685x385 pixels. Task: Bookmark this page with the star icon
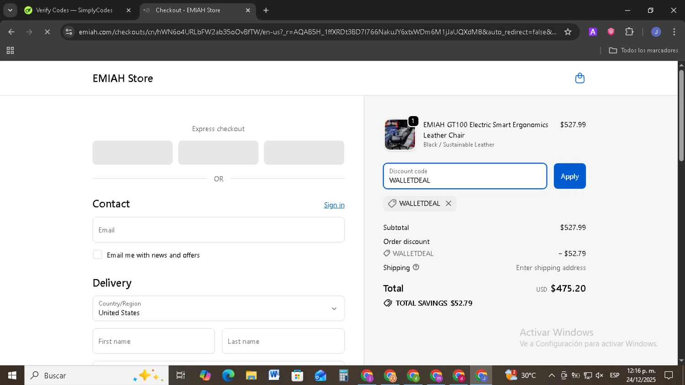point(568,32)
